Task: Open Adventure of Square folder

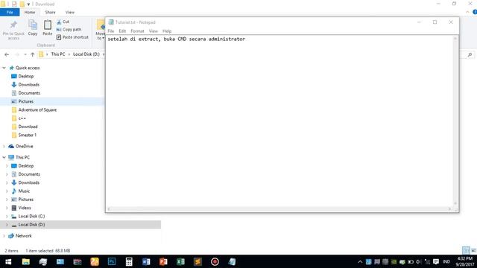Action: point(37,109)
